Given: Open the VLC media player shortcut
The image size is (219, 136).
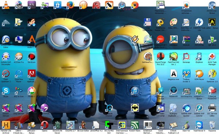Looking at the screenshot, I should point(6,5).
